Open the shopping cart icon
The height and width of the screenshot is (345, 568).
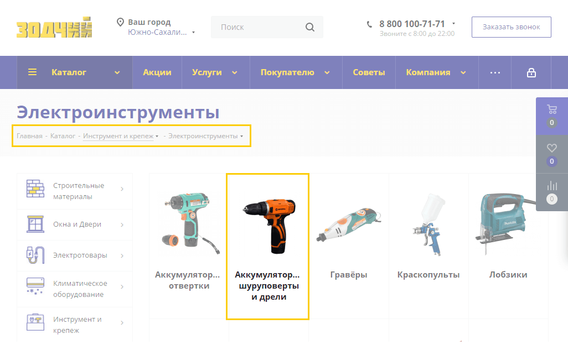pyautogui.click(x=551, y=109)
